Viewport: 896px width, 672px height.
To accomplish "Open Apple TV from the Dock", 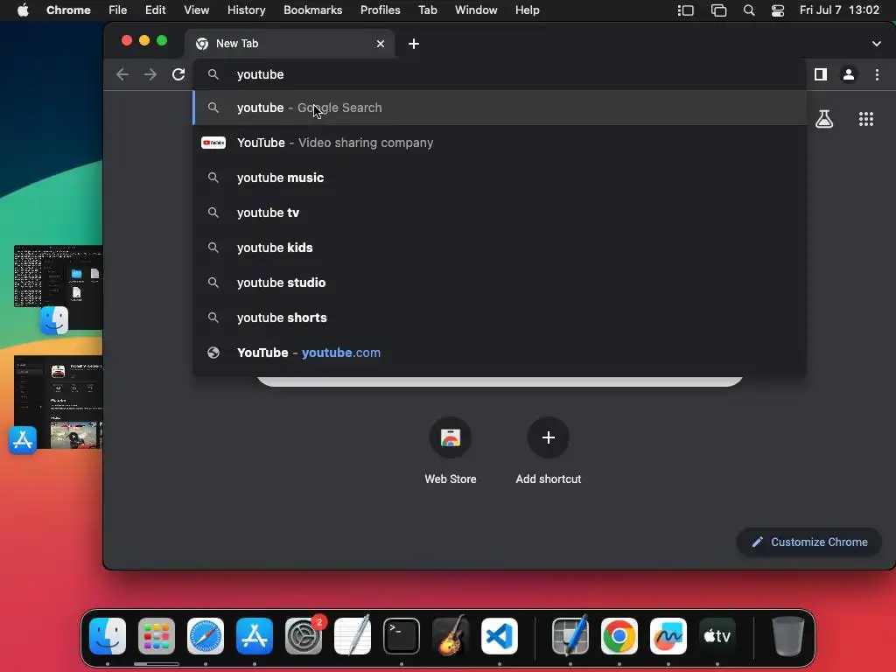I will click(x=717, y=636).
